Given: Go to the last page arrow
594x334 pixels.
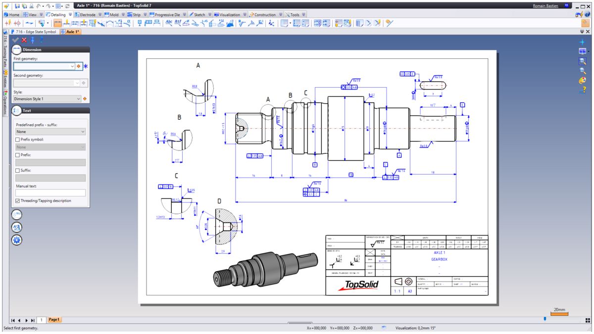Looking at the screenshot, I should (x=33, y=320).
